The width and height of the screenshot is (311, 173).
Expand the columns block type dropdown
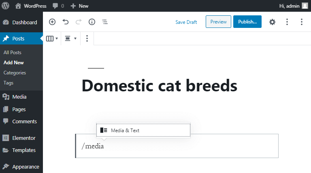pos(52,38)
